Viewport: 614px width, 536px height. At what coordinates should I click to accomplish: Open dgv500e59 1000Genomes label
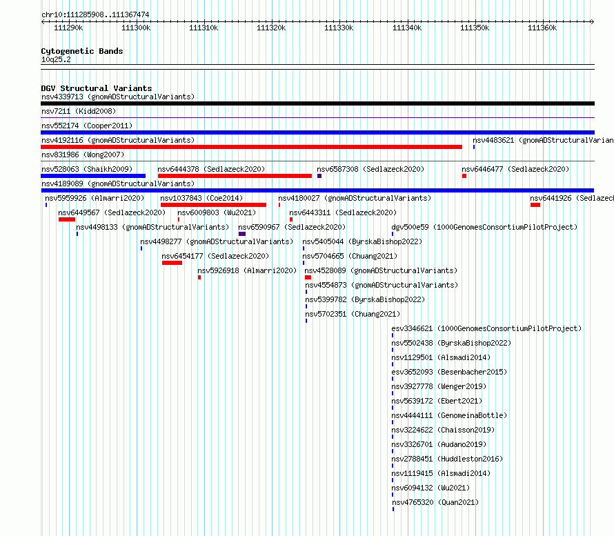[484, 227]
